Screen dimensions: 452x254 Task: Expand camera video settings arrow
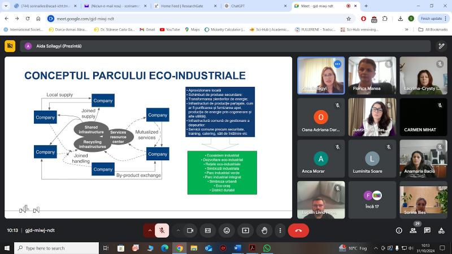(177, 230)
